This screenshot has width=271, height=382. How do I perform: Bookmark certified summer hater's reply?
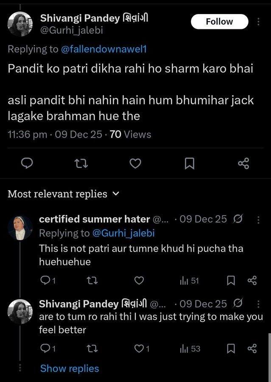(231, 281)
